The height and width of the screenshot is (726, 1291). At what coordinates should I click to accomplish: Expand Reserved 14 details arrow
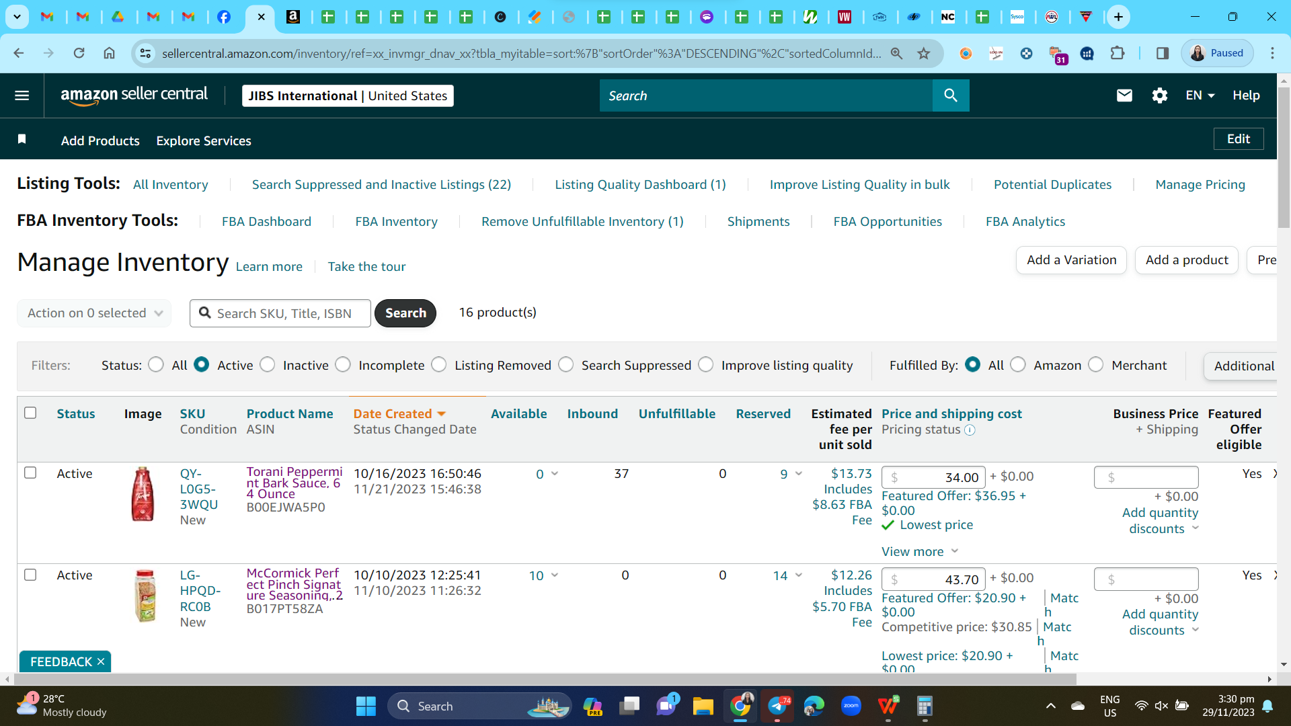tap(799, 575)
